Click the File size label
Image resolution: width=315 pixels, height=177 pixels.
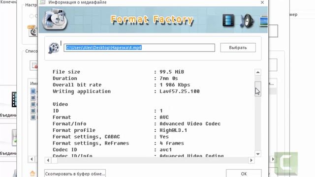pyautogui.click(x=66, y=72)
